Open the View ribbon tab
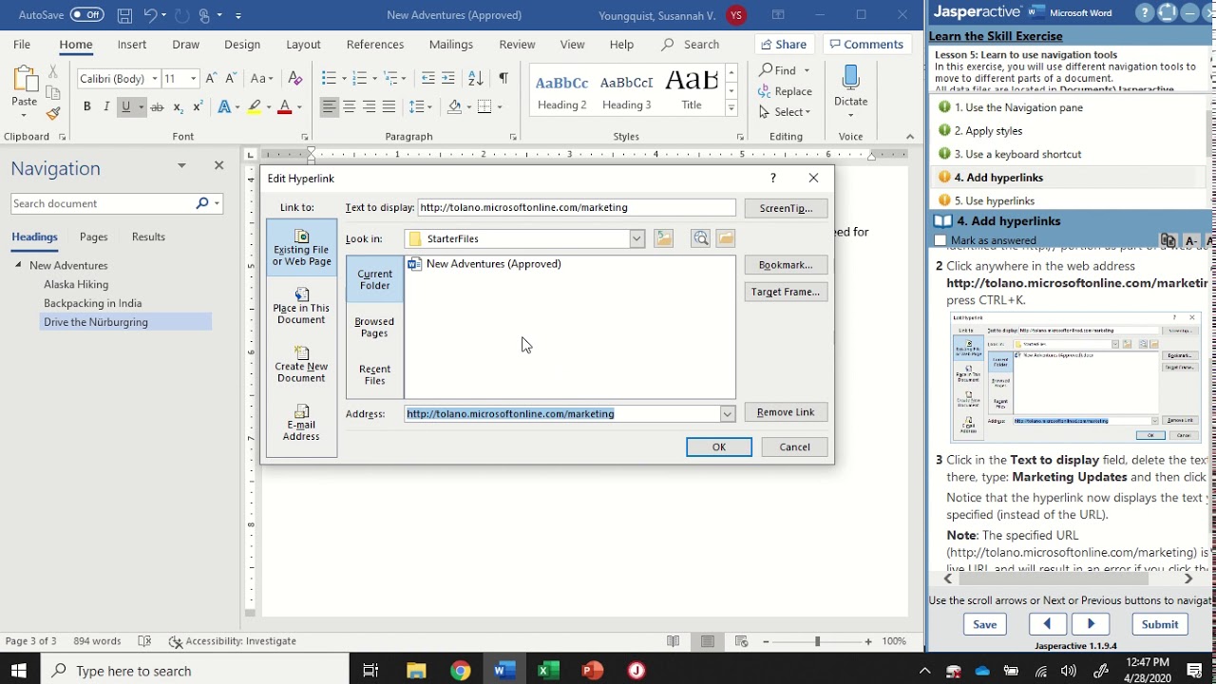1216x684 pixels. point(573,45)
